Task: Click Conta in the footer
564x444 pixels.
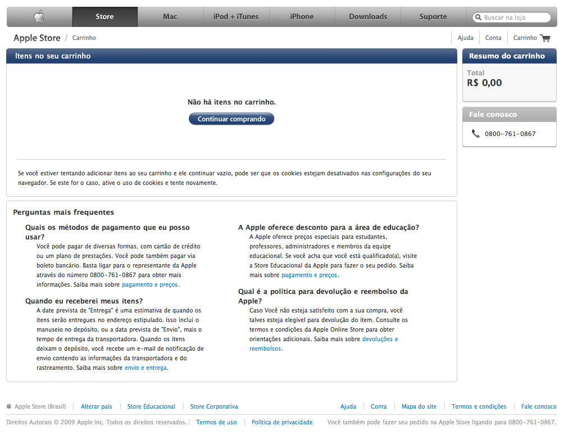Action: coord(379,406)
